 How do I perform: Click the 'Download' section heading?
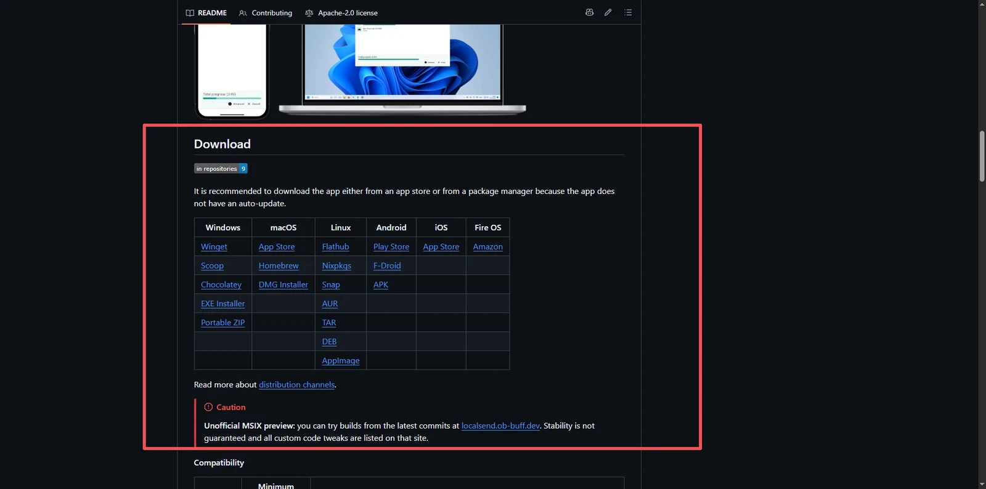tap(222, 144)
